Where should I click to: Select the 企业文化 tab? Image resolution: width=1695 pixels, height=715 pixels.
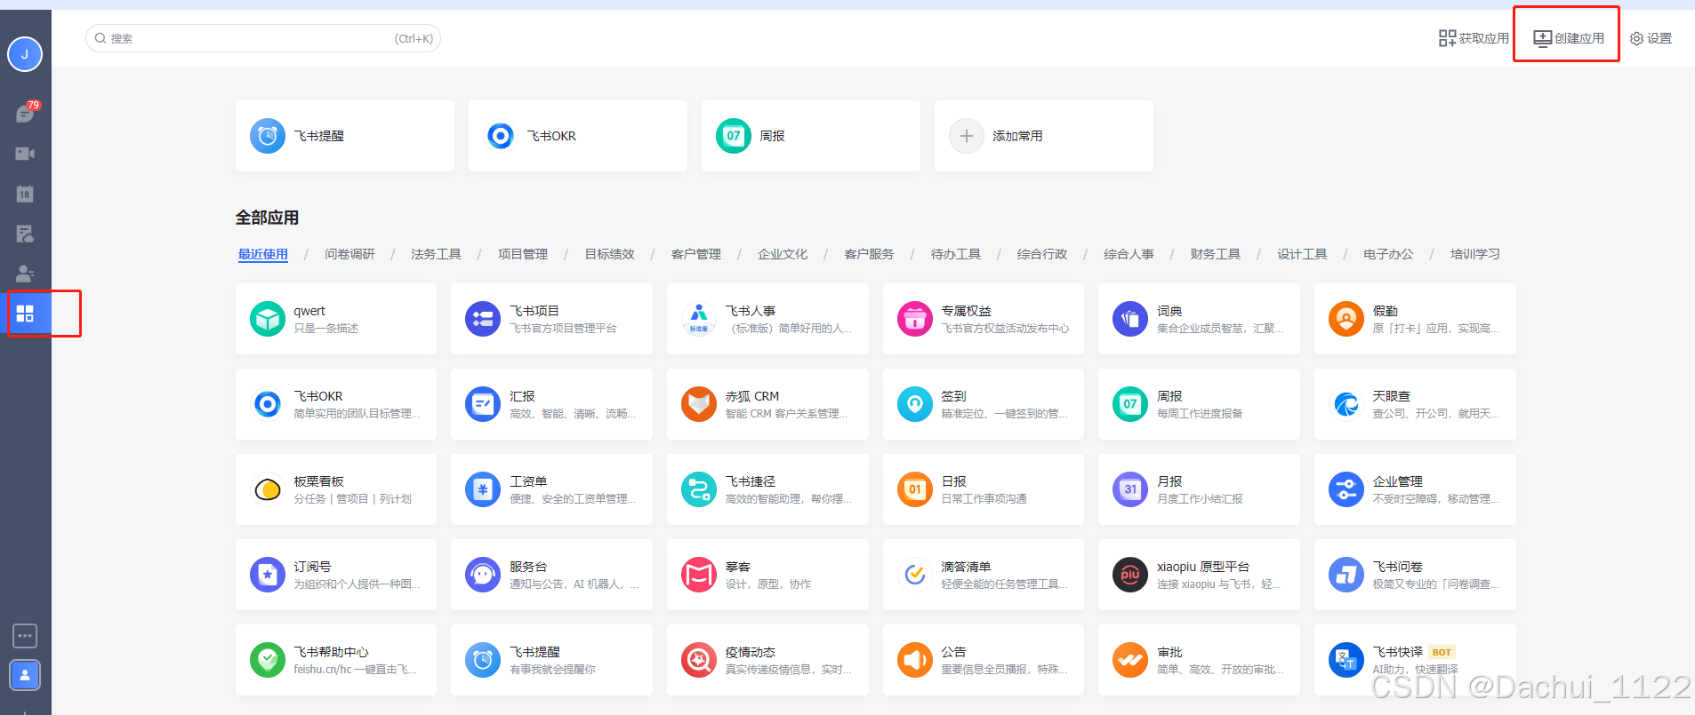coord(783,254)
